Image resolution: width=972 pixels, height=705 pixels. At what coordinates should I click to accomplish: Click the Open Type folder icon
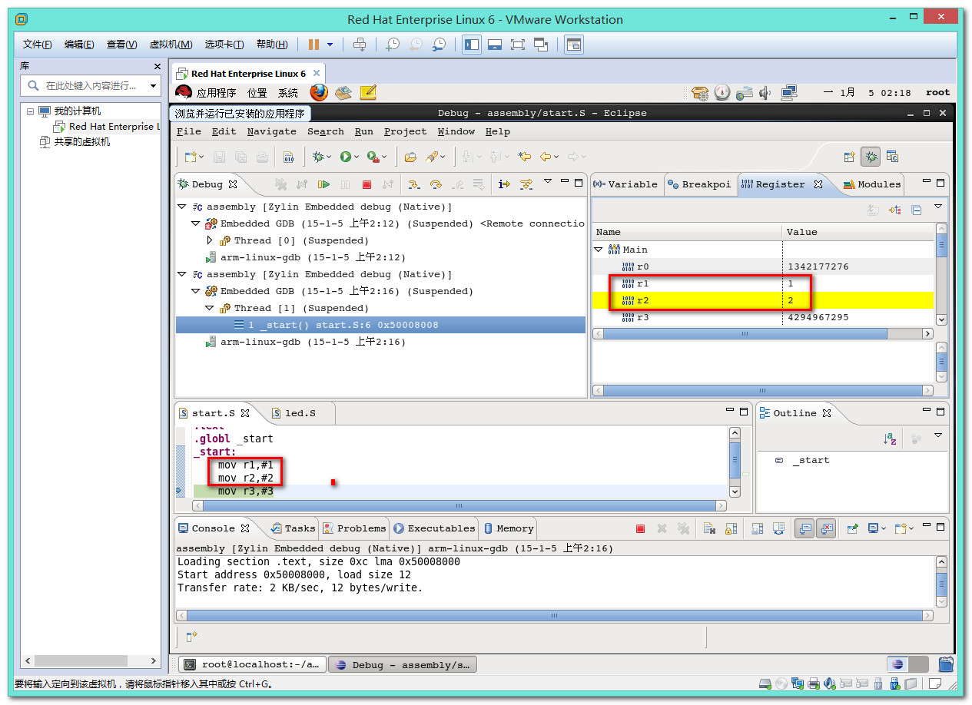pos(410,157)
